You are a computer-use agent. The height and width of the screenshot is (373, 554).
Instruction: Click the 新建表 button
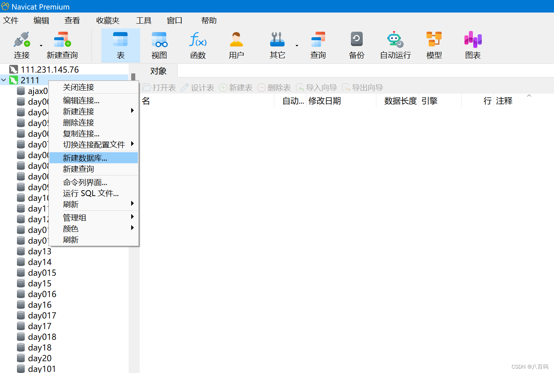pos(236,87)
